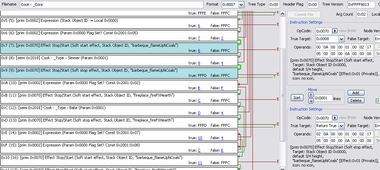Click the OpCode arrow button in lower Instruction Settings

pos(335,118)
